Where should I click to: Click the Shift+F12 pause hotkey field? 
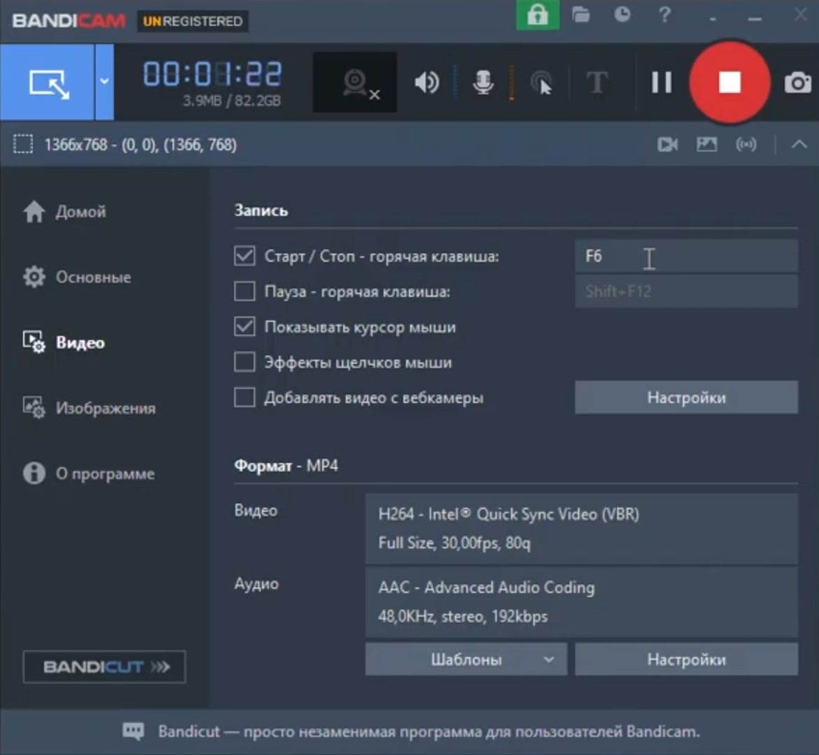(686, 291)
